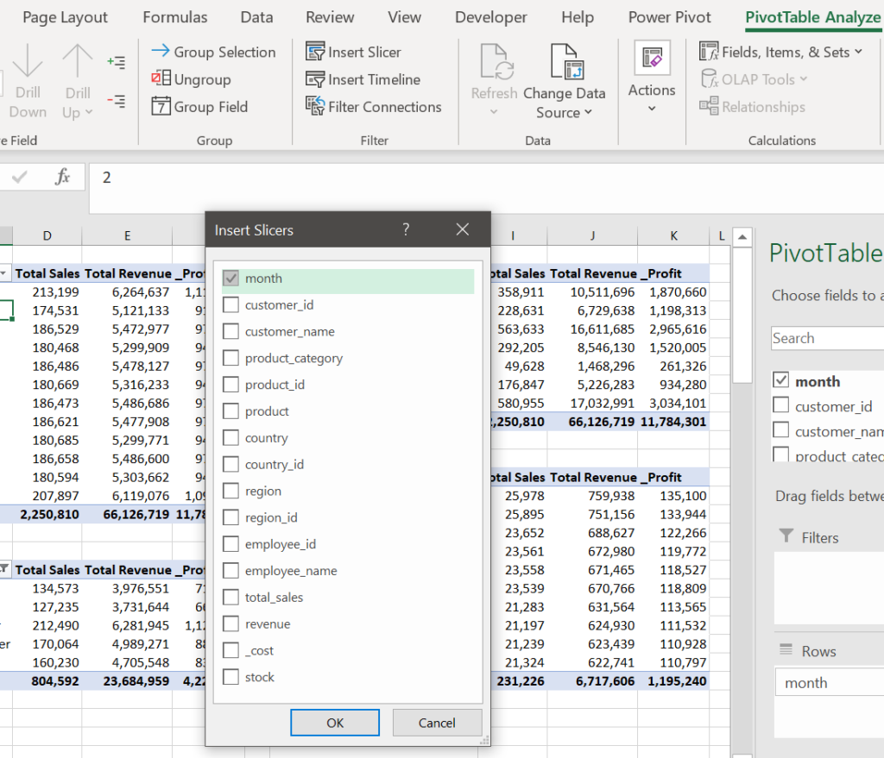The height and width of the screenshot is (758, 884).
Task: Click the Insert Function fx icon
Action: pos(62,178)
